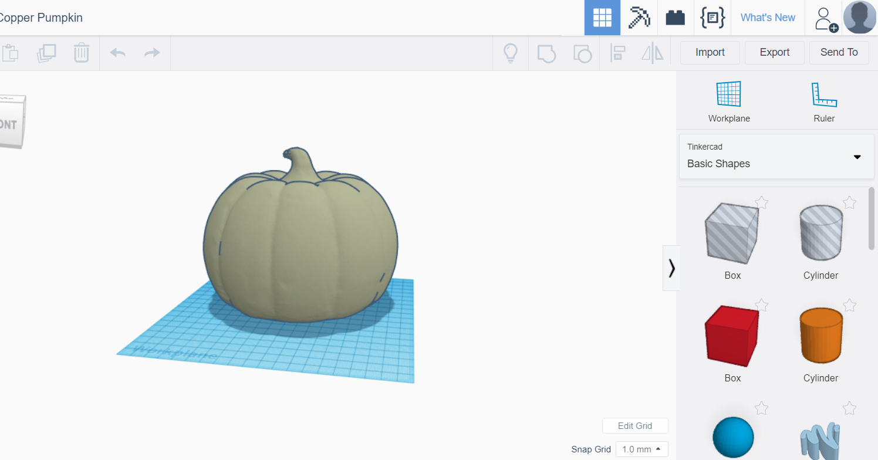Image resolution: width=878 pixels, height=460 pixels.
Task: Click the Send To button
Action: [839, 52]
